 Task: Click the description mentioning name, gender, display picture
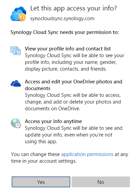coord(75,62)
